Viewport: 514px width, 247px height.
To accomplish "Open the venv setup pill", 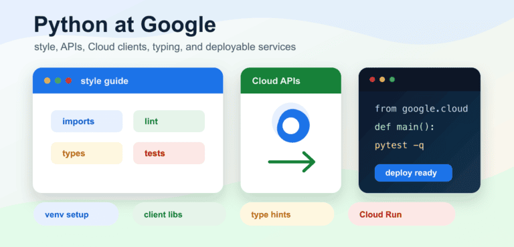I will pos(76,214).
